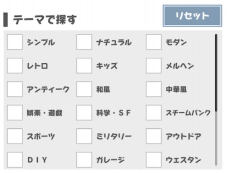Viewport: 227px width, 173px height.
Task: Check the DIY checkbox
Action: (x=15, y=159)
